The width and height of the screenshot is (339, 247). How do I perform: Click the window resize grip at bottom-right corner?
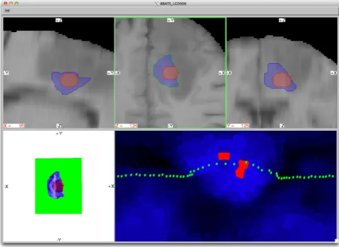pyautogui.click(x=336, y=241)
